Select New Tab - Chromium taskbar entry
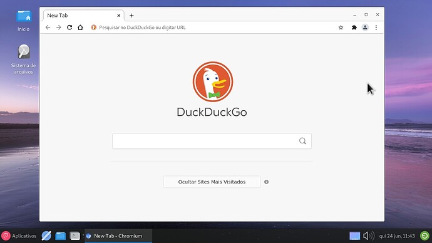432x243 pixels. (x=118, y=236)
